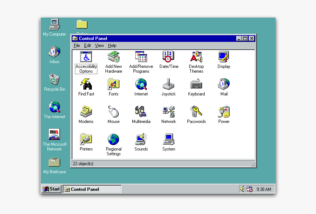Select Recycle Bin on desktop
This screenshot has height=214, width=316.
(54, 80)
